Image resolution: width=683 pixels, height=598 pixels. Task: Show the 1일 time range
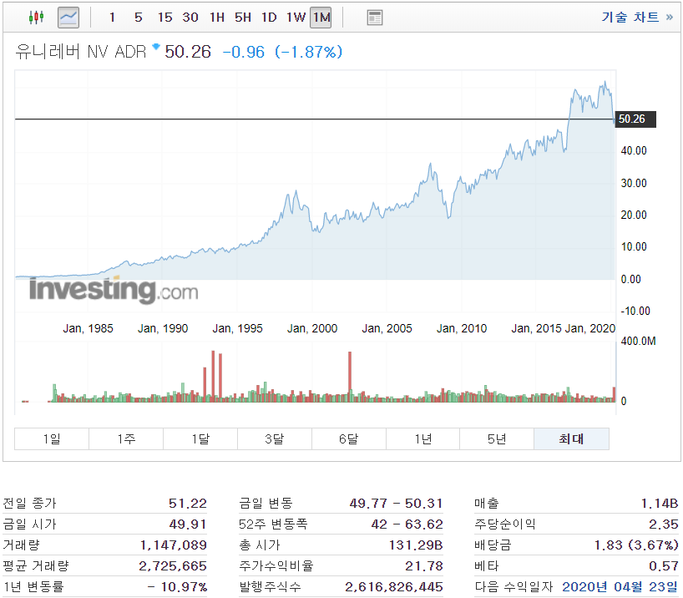pos(52,438)
